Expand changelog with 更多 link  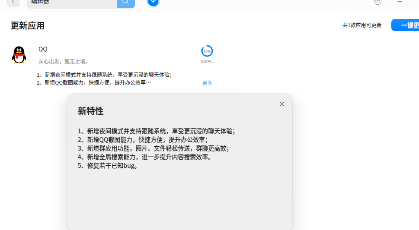[208, 83]
